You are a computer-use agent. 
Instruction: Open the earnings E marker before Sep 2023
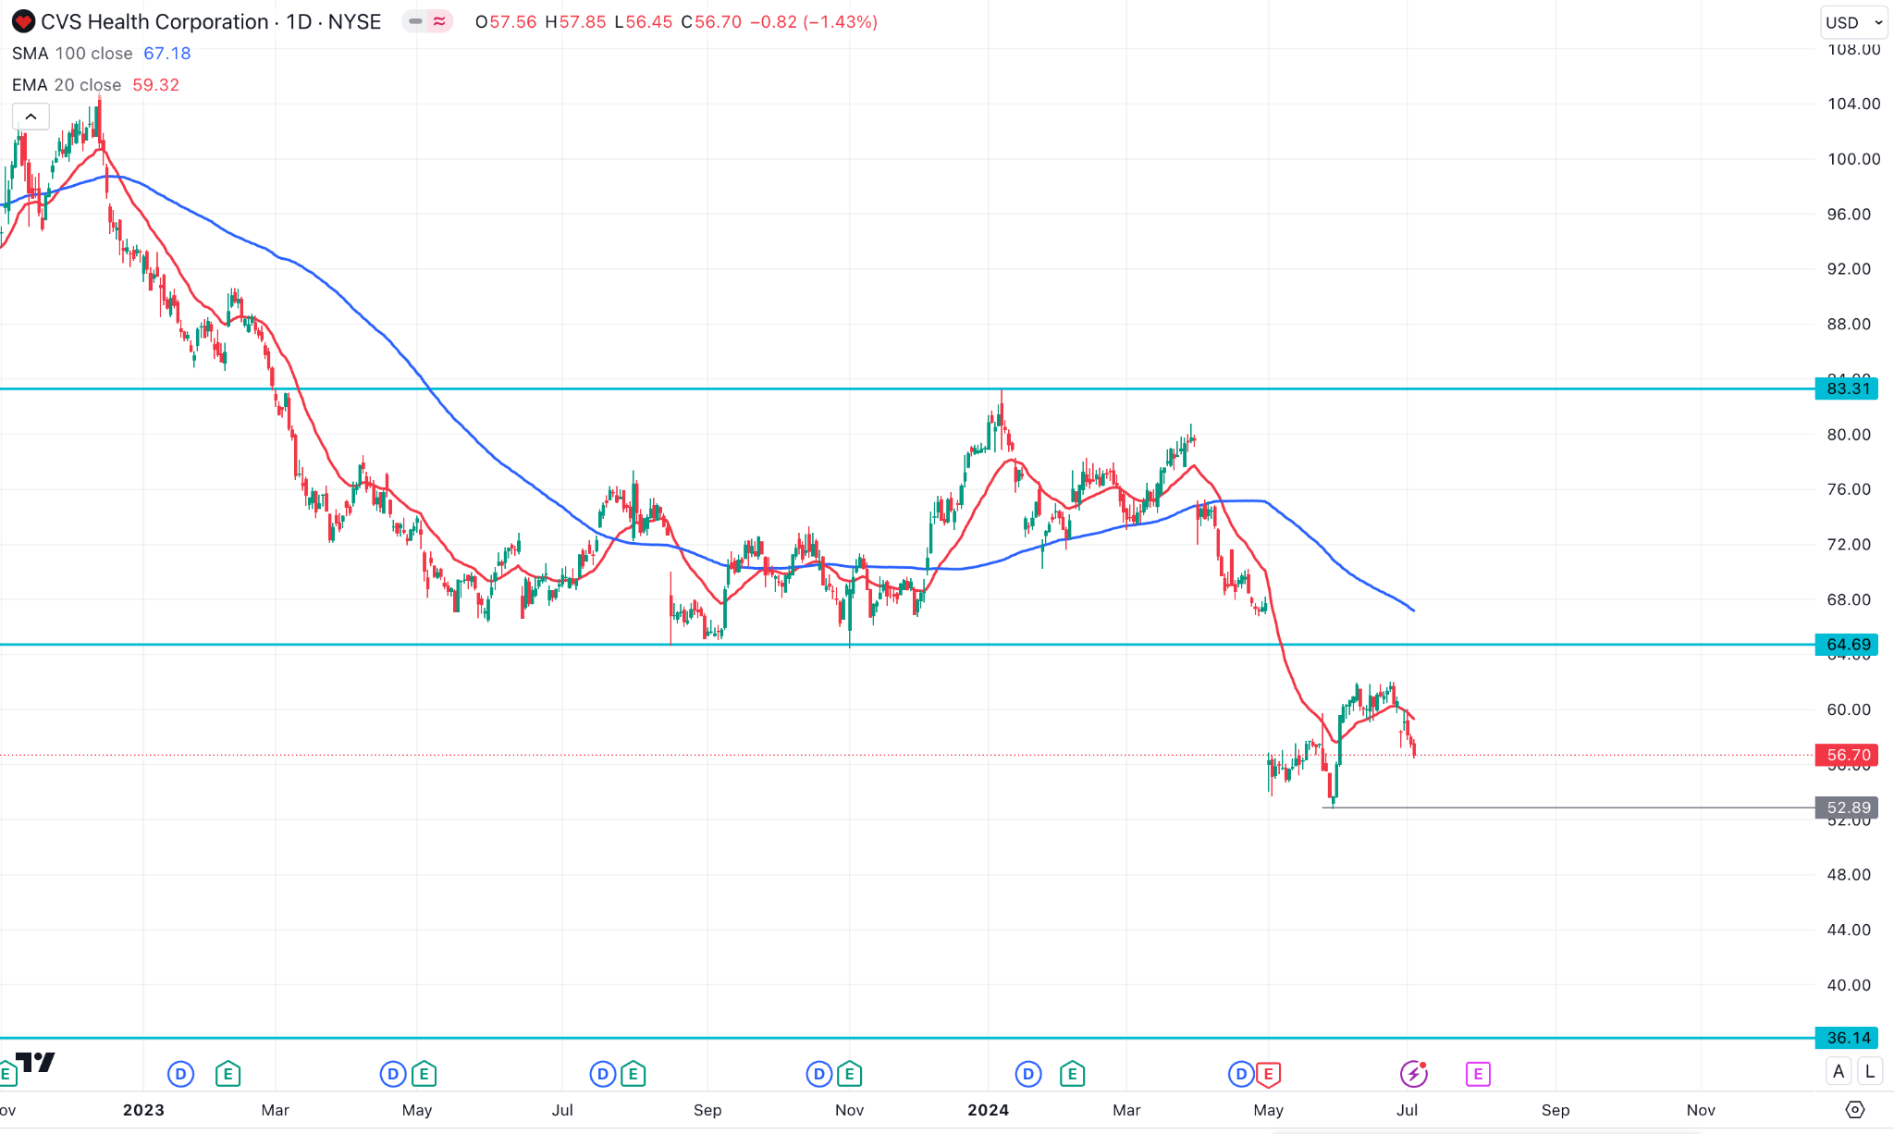point(633,1074)
